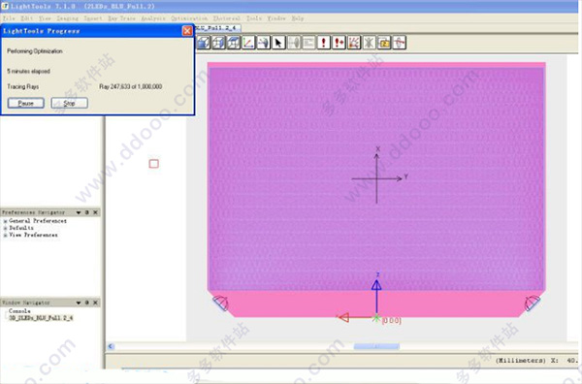582x384 pixels.
Task: Select the solid blue cube view icon
Action: (203, 43)
